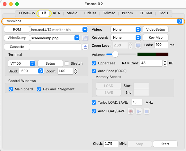This screenshot has height=151, width=186.
Task: Click the cassette record button
Action: click(131, 111)
